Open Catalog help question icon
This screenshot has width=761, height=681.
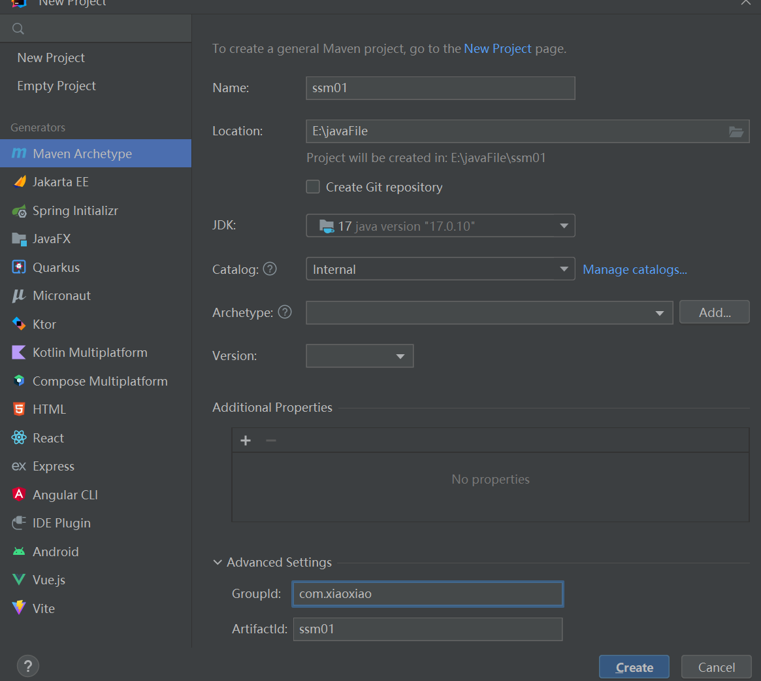coord(270,269)
